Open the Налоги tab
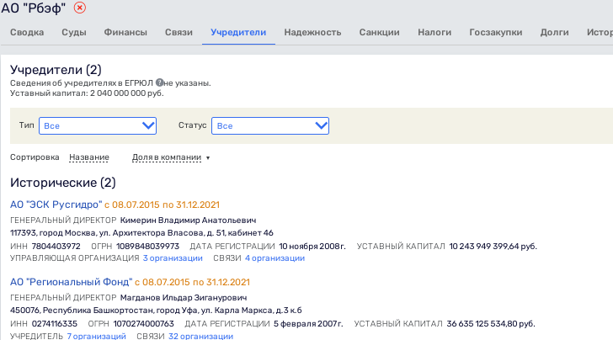 tap(434, 33)
